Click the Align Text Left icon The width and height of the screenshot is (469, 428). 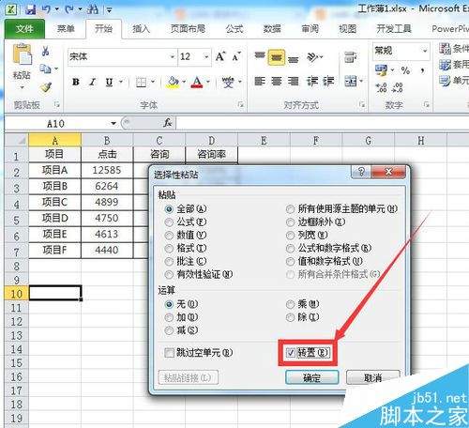260,82
